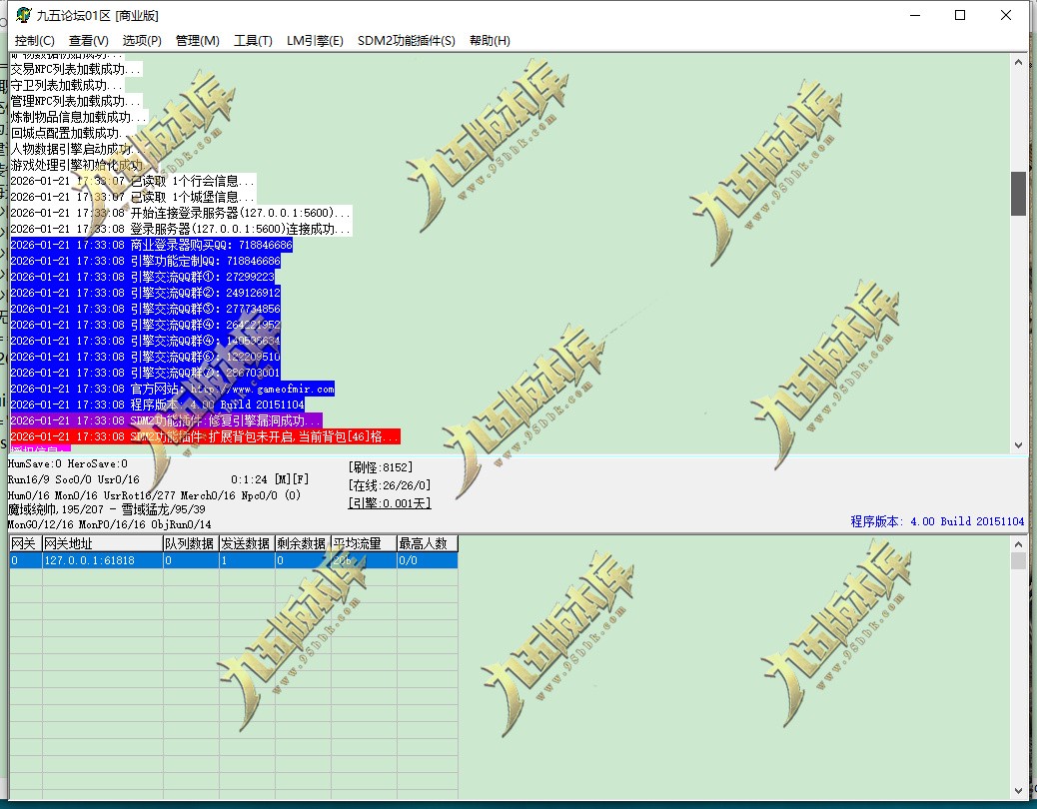
Task: Click the [引擎:0.001天] underlined status text
Action: [x=390, y=503]
